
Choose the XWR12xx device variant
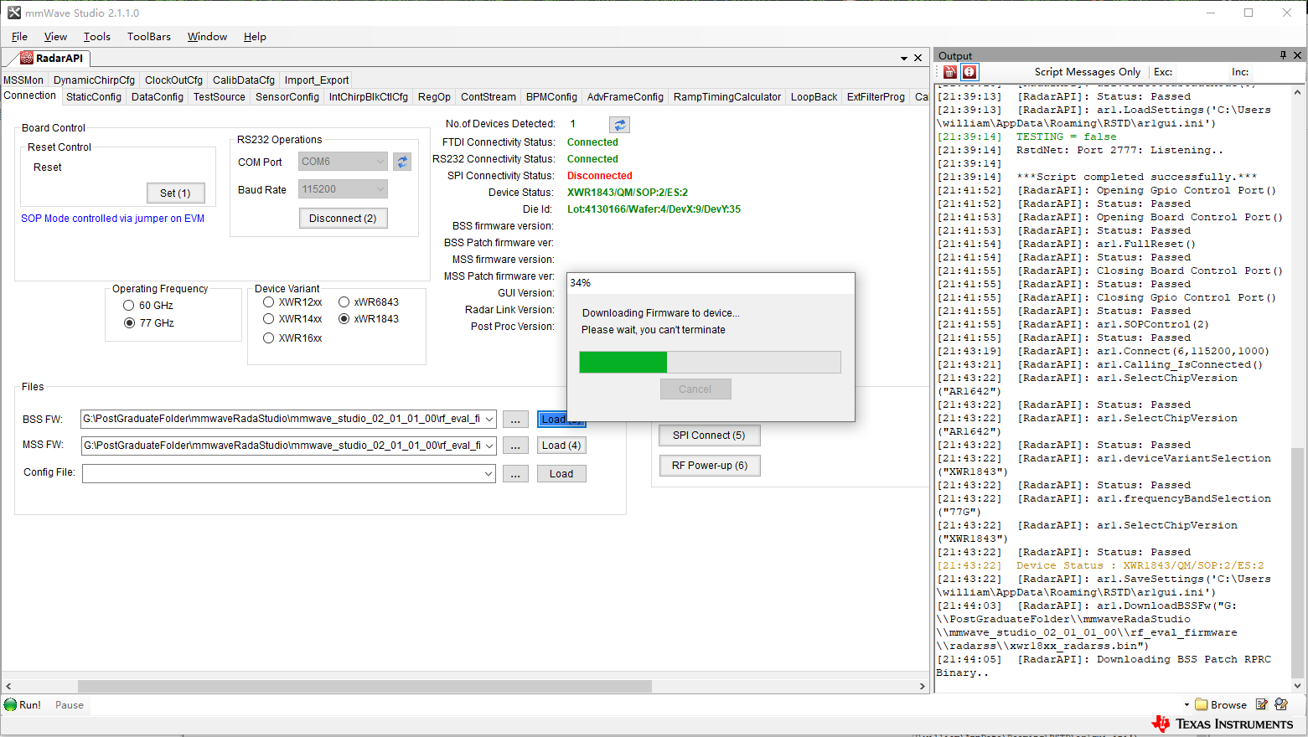268,302
